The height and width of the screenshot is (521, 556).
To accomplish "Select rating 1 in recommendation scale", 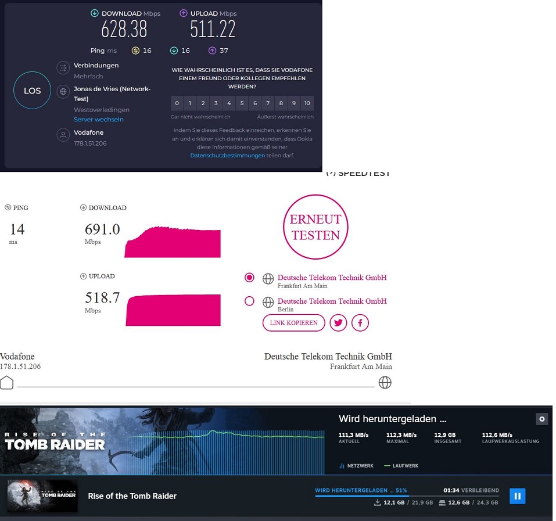I will (190, 103).
